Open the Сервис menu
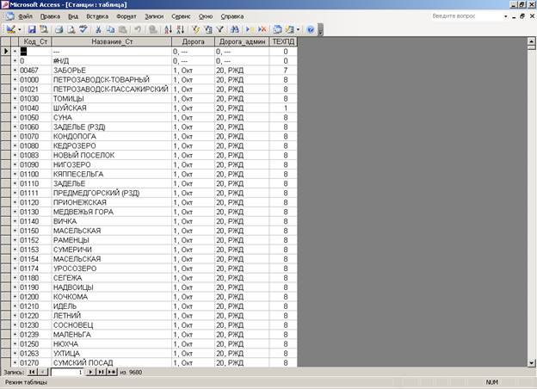The height and width of the screenshot is (389, 537). click(182, 16)
